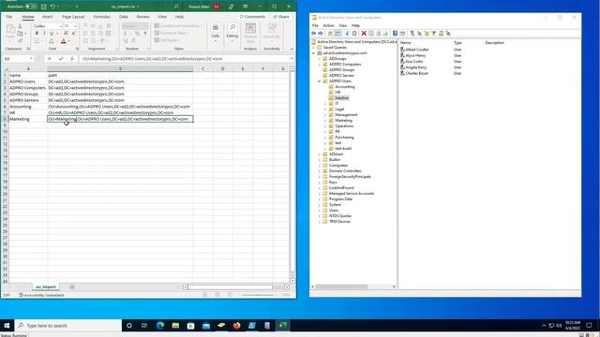This screenshot has height=337, width=600.
Task: Click the Save icon in Excel title bar
Action: [x=44, y=7]
